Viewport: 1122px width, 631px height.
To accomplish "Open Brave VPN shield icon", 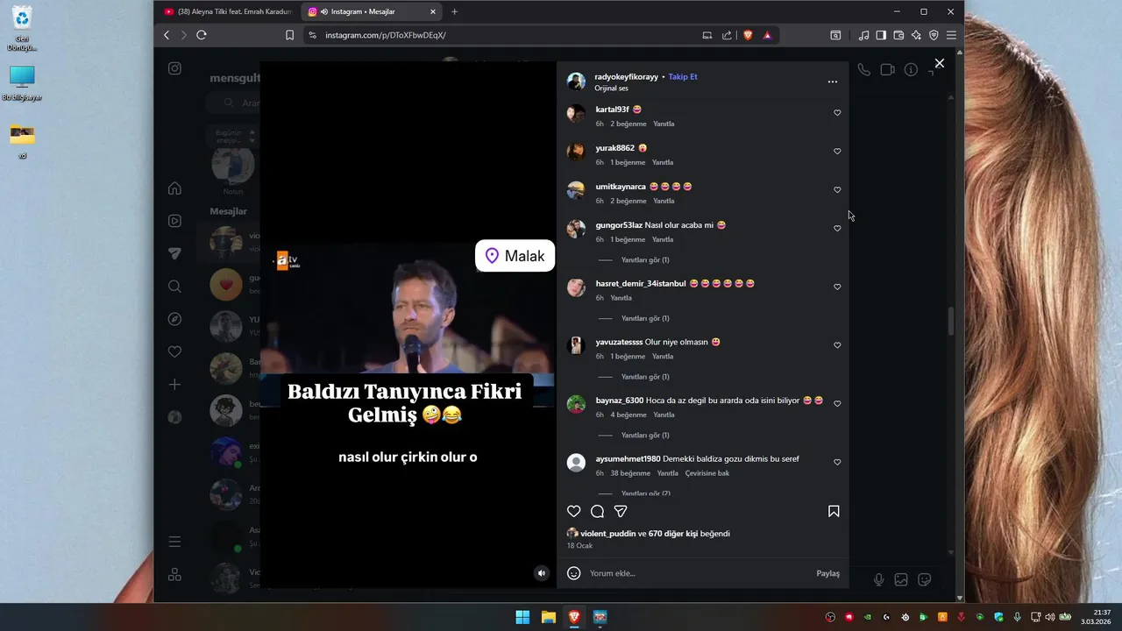I will coord(934,35).
